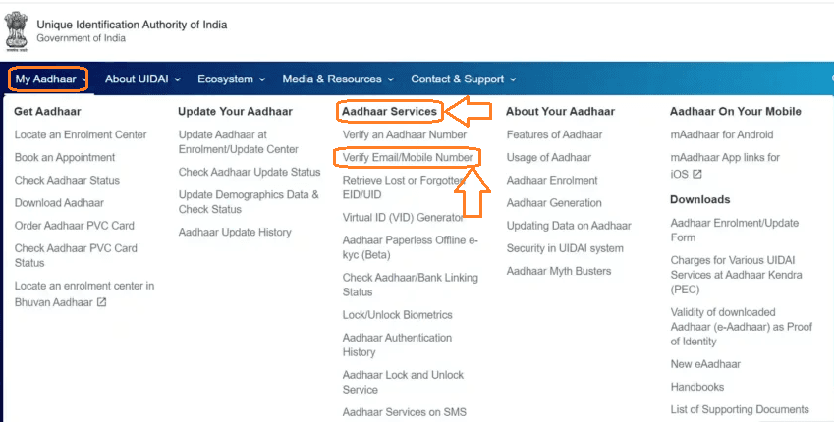Open mAadhaar App links for iOS
The image size is (834, 422).
[x=725, y=165]
